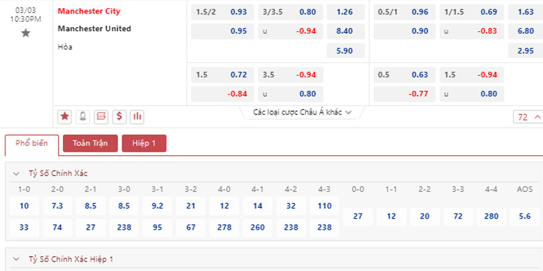The width and height of the screenshot is (543, 271).
Task: Pick 4-3 correct score odds 110
Action: tap(324, 206)
